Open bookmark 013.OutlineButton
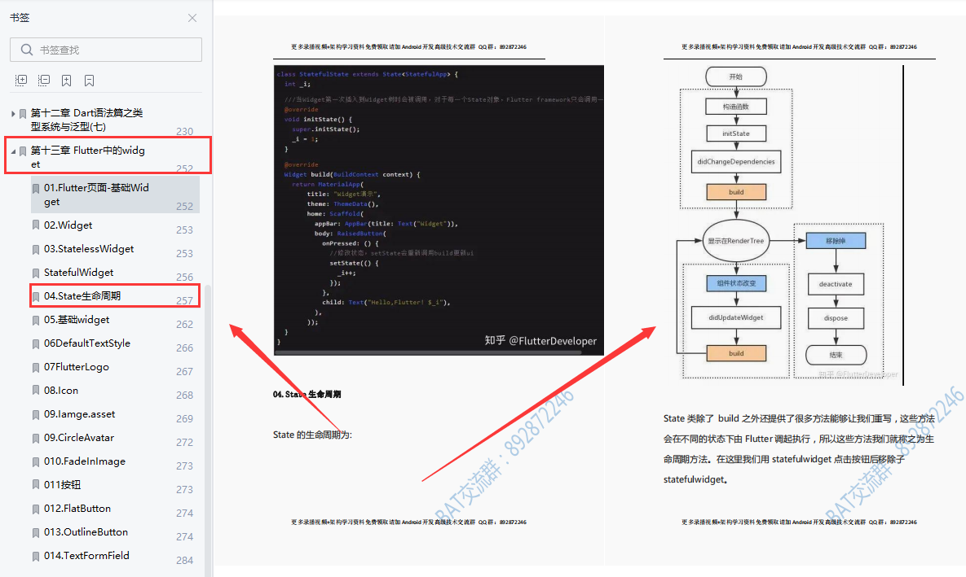Viewport: 966px width, 577px height. (86, 531)
